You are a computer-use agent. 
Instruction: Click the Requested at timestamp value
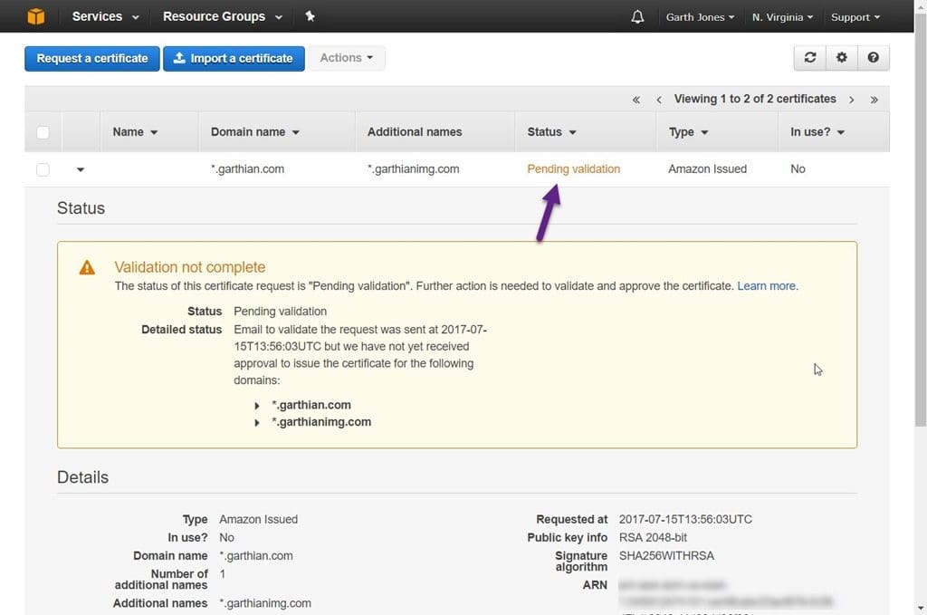tap(685, 519)
